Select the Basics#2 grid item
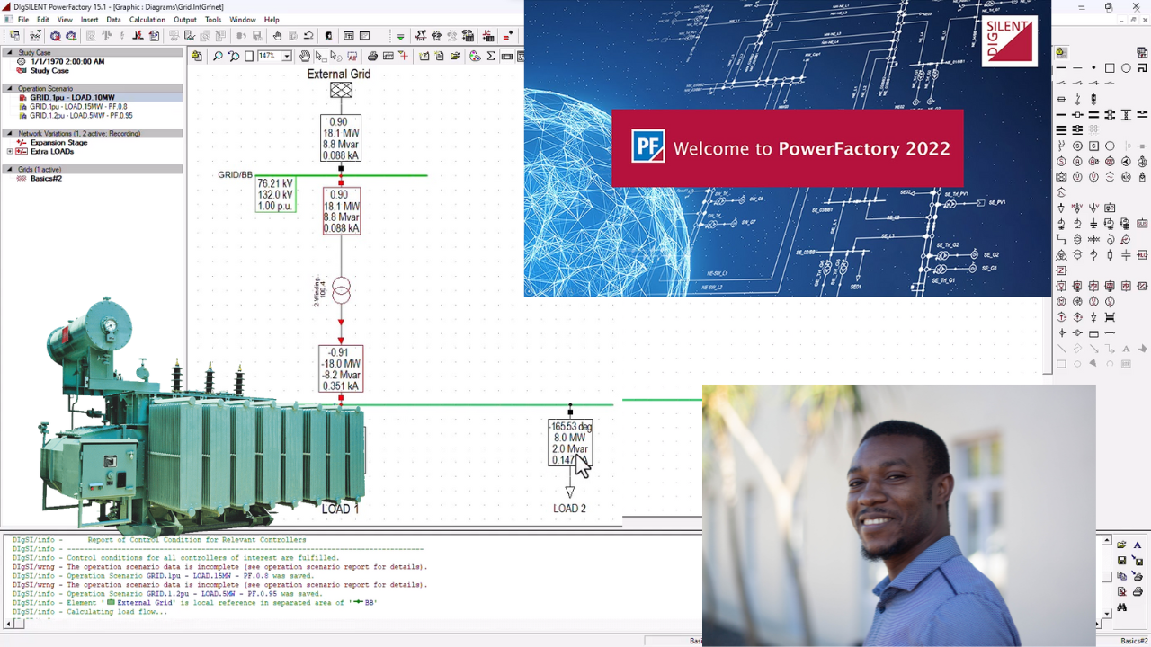 click(45, 178)
